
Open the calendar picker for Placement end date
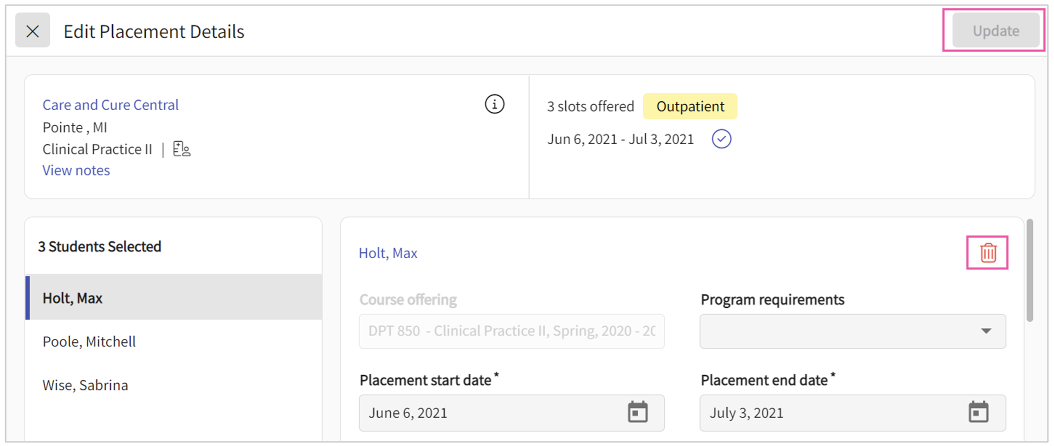(978, 412)
